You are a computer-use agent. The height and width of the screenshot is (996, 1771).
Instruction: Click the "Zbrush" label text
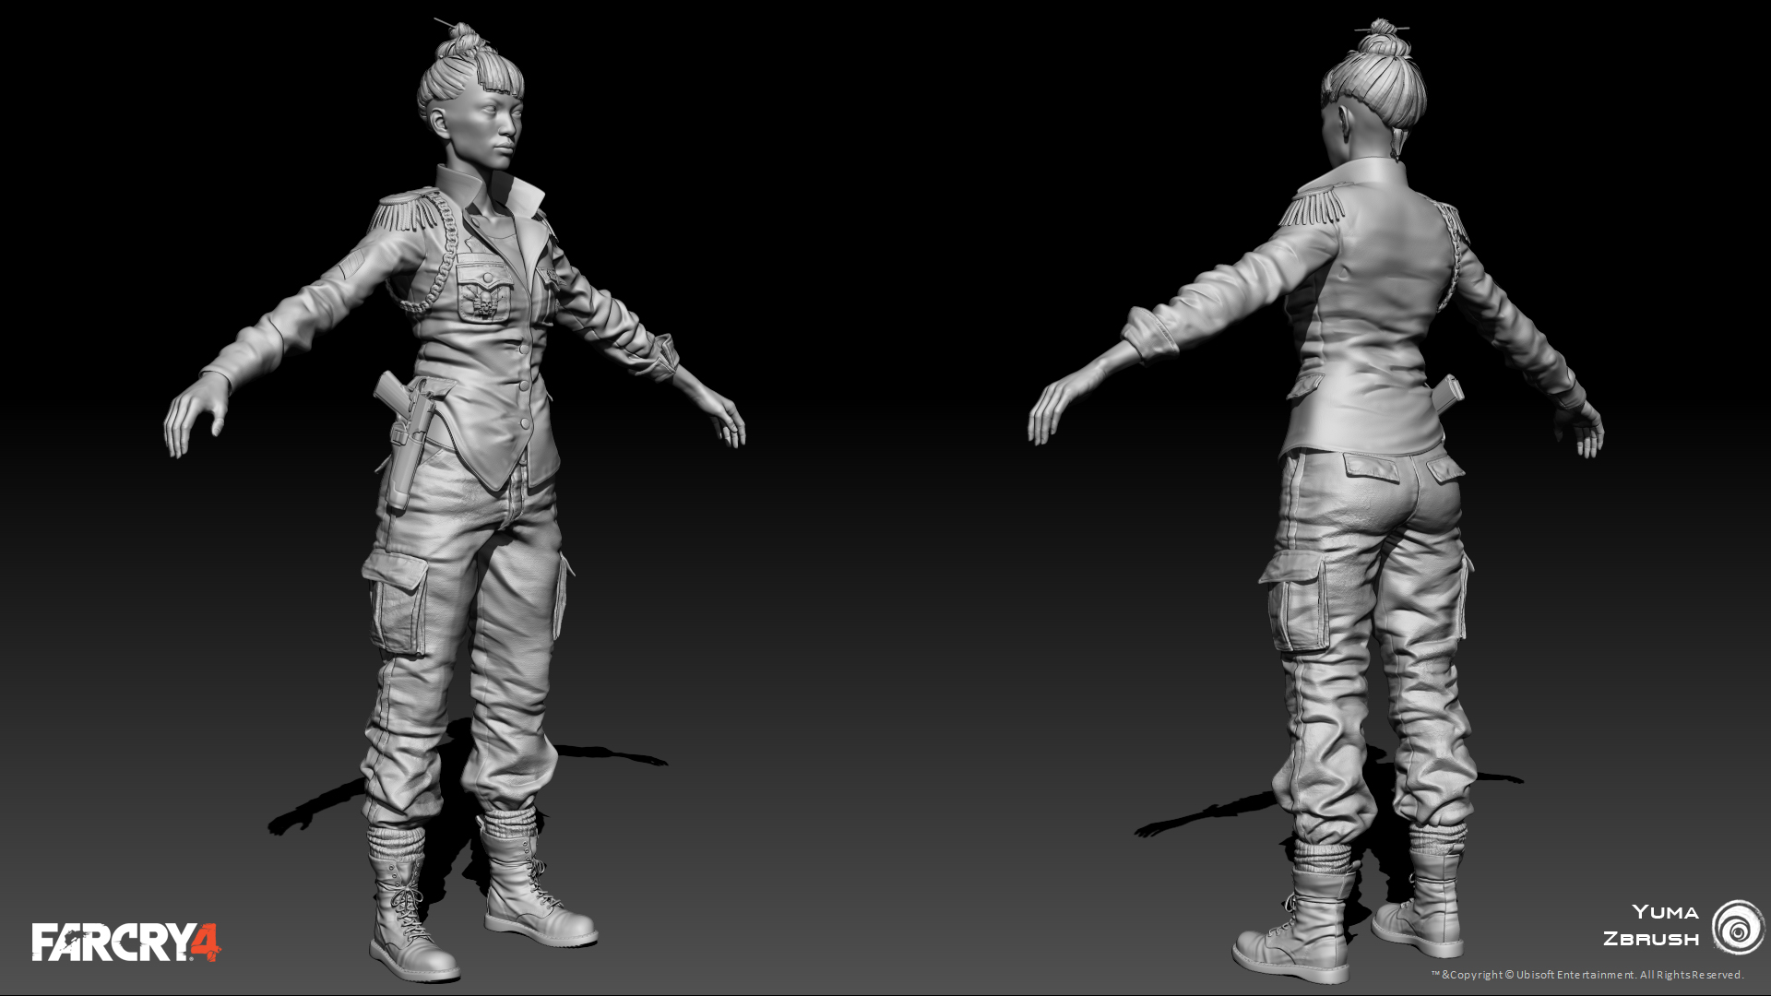[1651, 939]
